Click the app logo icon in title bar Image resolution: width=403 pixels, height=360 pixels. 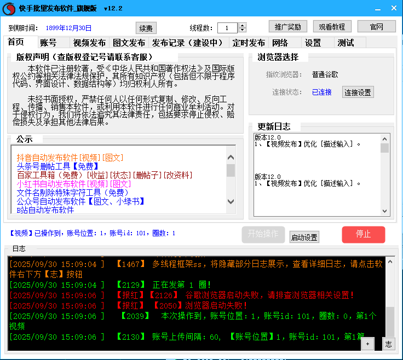pyautogui.click(x=9, y=8)
